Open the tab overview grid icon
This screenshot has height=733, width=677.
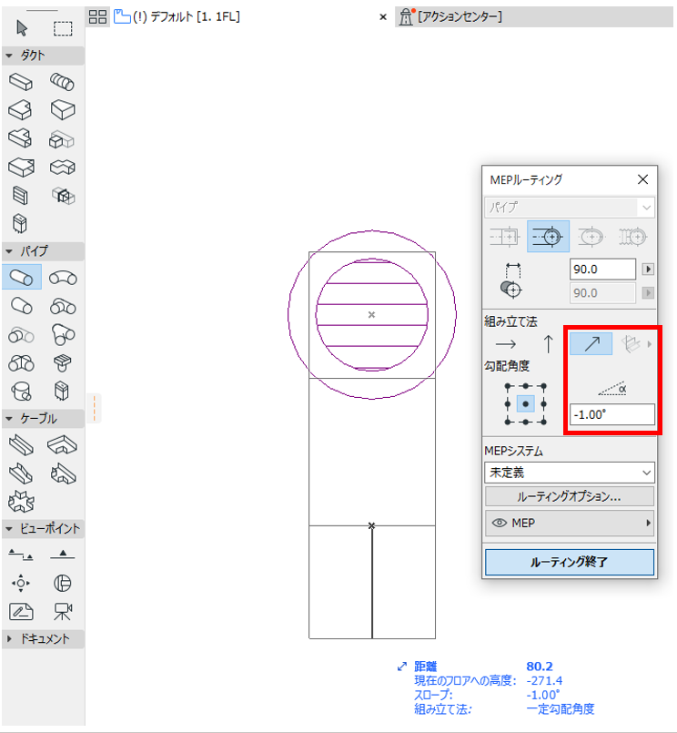pyautogui.click(x=97, y=17)
